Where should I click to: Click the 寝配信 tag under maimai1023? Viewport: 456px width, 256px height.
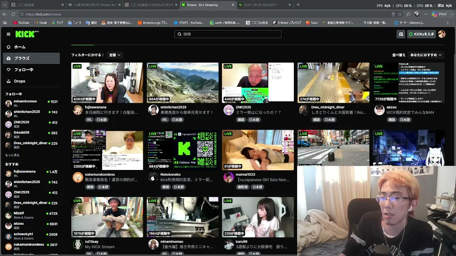point(242,187)
